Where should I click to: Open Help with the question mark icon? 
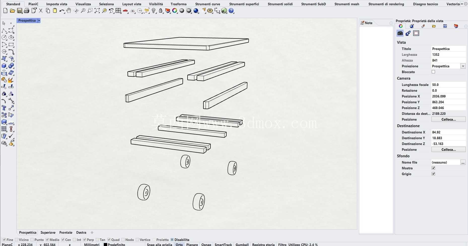pos(231,11)
